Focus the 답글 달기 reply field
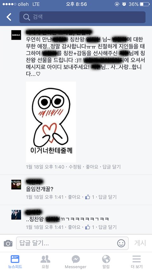 pos(72,243)
